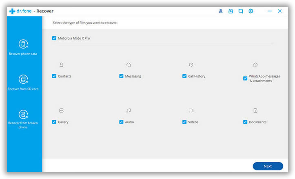This screenshot has width=295, height=179.
Task: Click the Videos camera icon
Action: tap(191, 110)
